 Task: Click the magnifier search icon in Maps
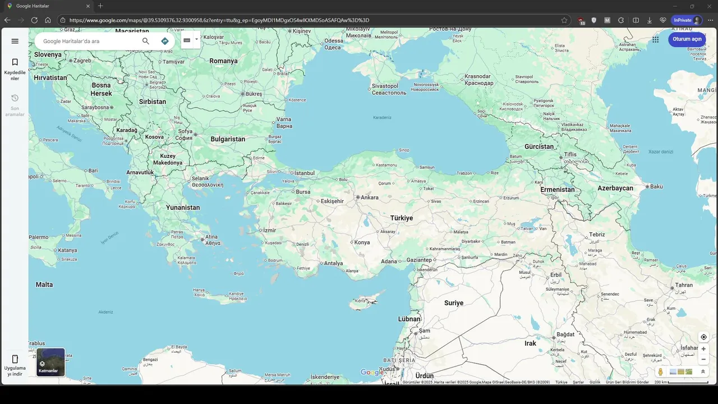pyautogui.click(x=146, y=41)
